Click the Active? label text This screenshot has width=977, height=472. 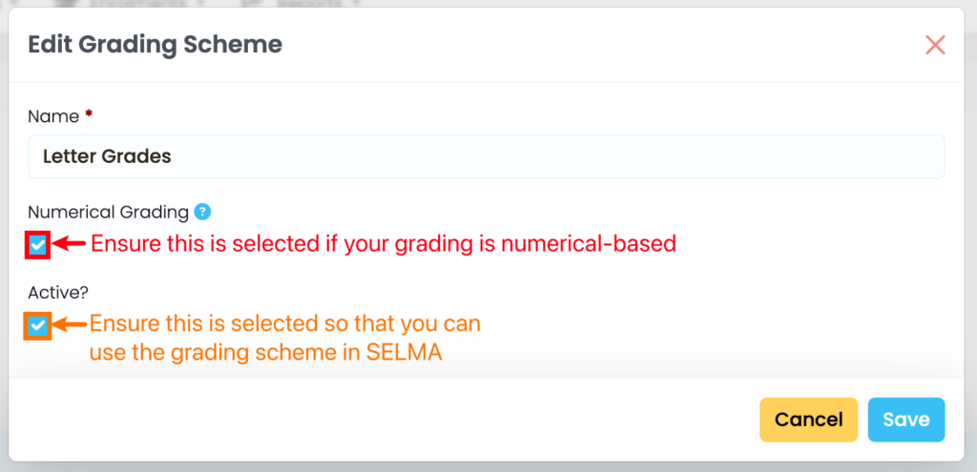tap(58, 292)
